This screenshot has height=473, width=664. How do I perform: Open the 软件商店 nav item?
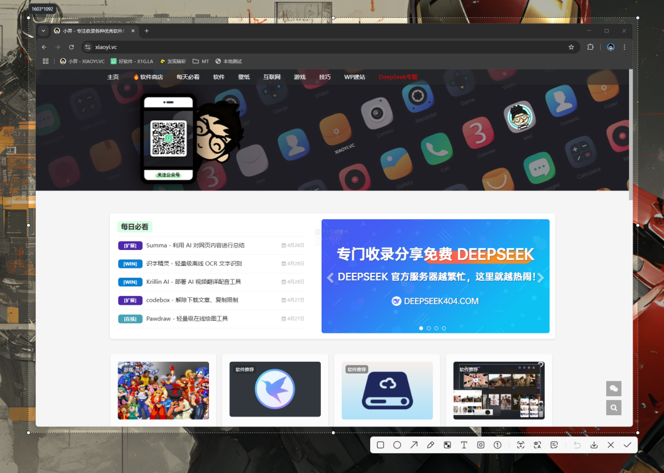coord(148,77)
